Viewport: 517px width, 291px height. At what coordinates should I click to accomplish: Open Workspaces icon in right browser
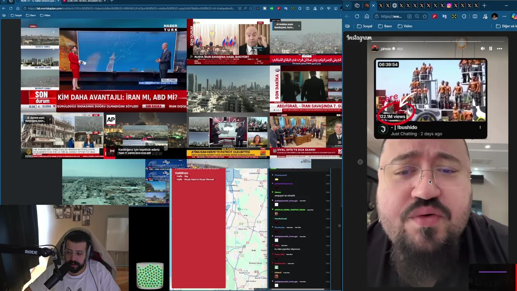tap(357, 6)
